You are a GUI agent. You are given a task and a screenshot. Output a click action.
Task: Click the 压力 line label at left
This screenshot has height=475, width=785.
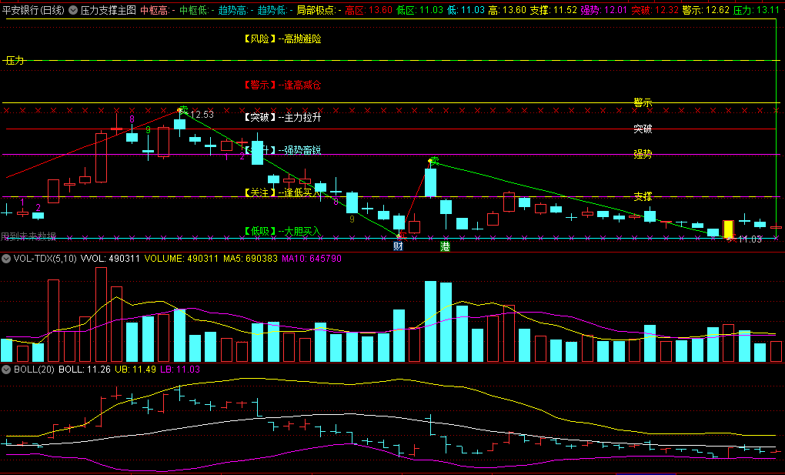pos(15,61)
